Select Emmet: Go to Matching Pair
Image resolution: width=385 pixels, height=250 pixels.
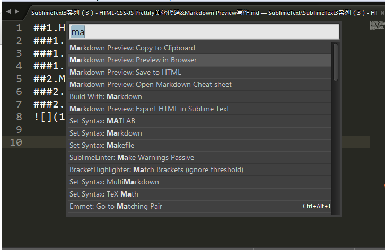click(x=200, y=207)
